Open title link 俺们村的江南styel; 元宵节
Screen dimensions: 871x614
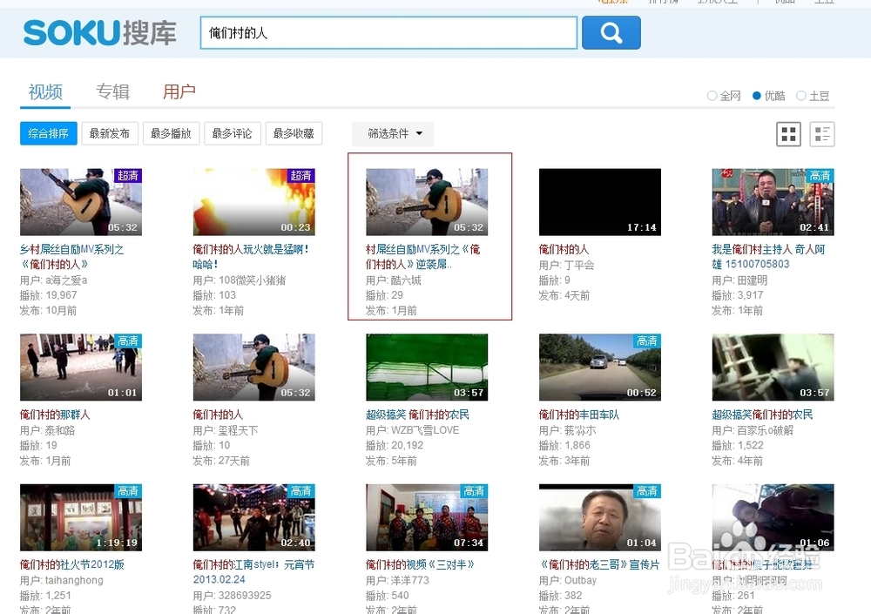[253, 572]
